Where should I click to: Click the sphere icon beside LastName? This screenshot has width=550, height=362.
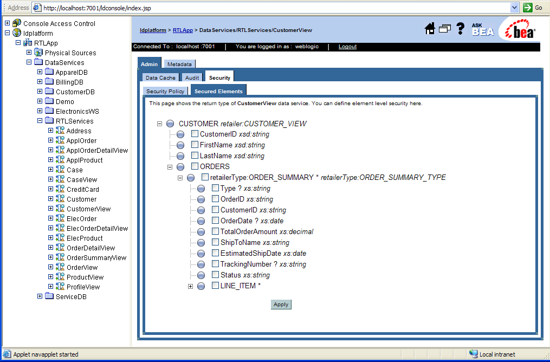(x=180, y=156)
